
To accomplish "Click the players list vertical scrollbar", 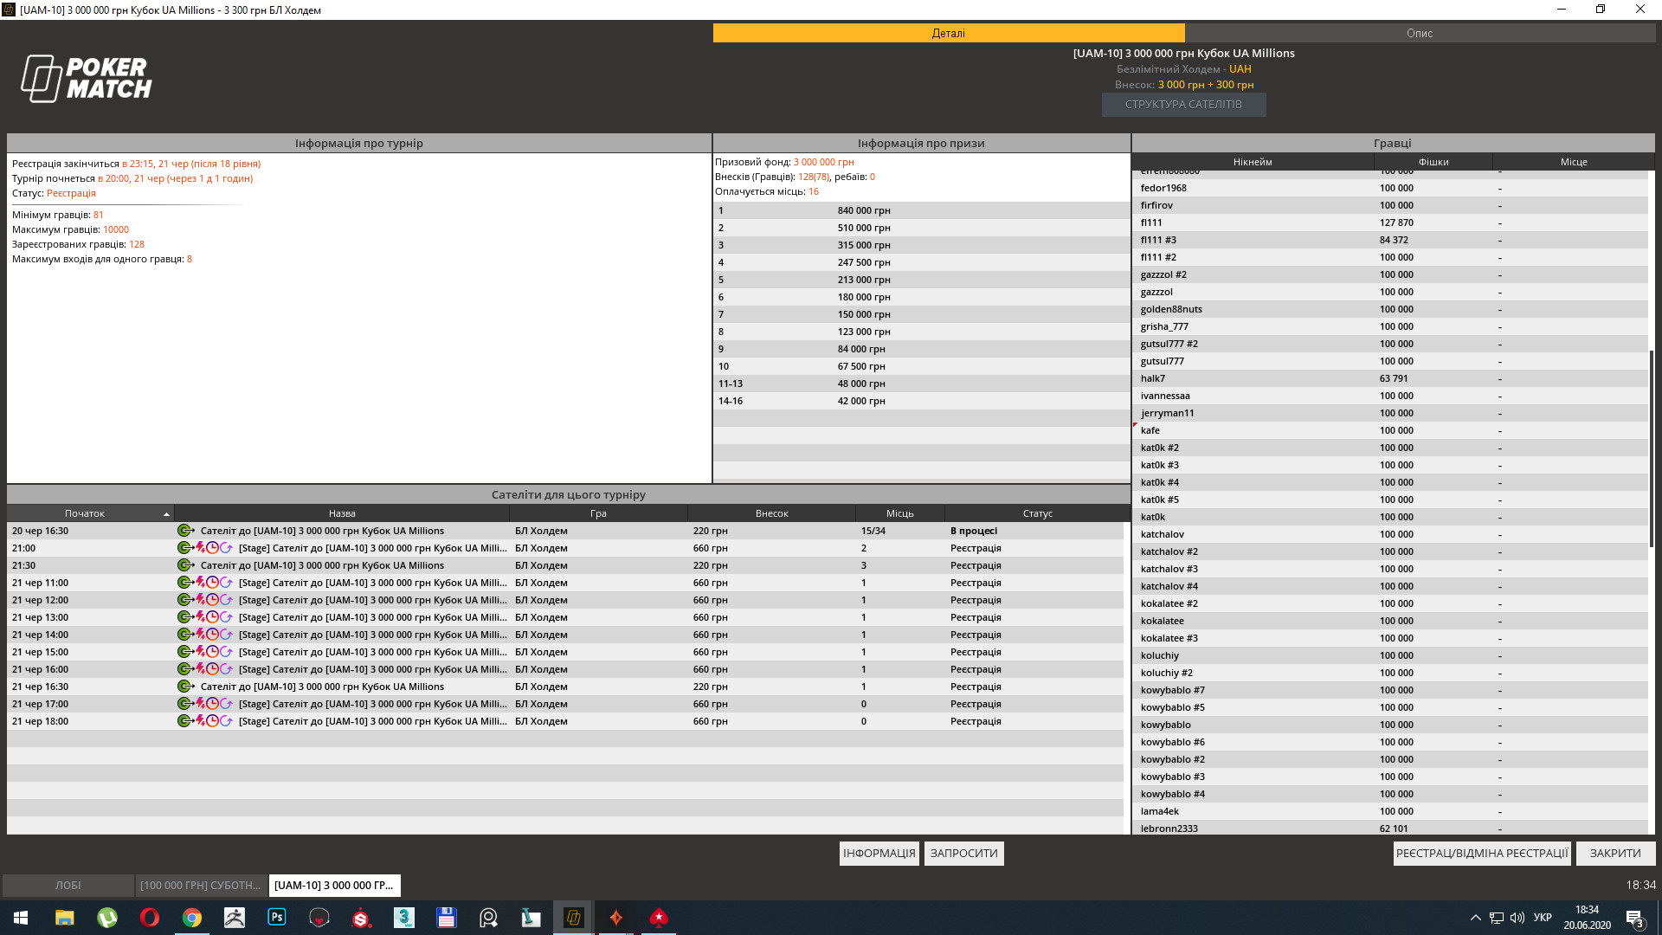I will pyautogui.click(x=1652, y=448).
